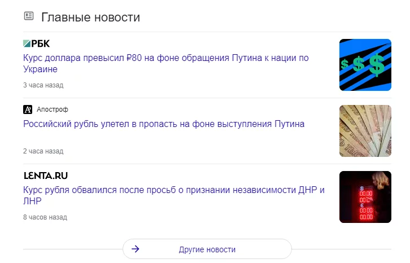The image size is (410, 263).
Task: Open the РБК thumbnail with green dollar signs
Action: [365, 64]
